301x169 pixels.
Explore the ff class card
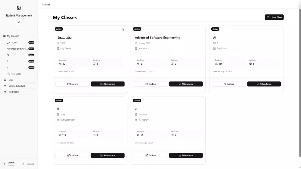click(73, 155)
